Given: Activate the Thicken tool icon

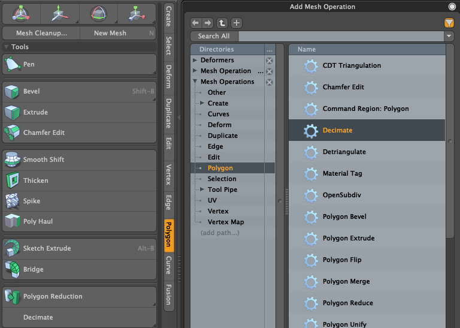Looking at the screenshot, I should 12,180.
